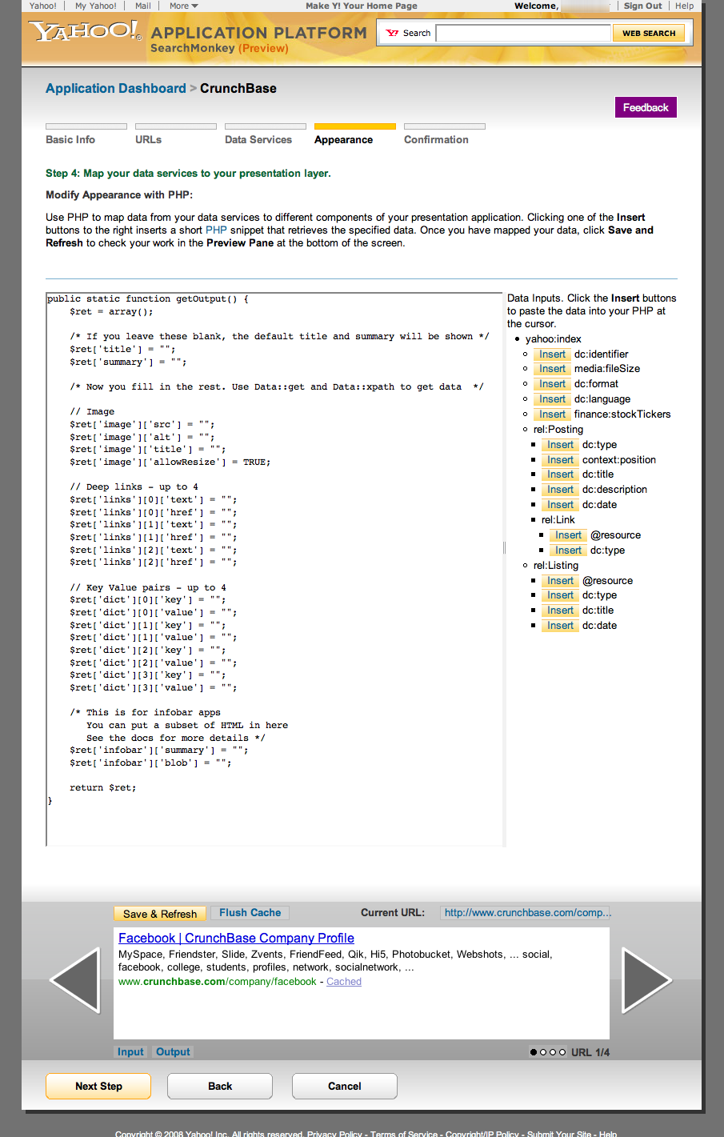Click the Back button
724x1137 pixels.
(x=220, y=1086)
